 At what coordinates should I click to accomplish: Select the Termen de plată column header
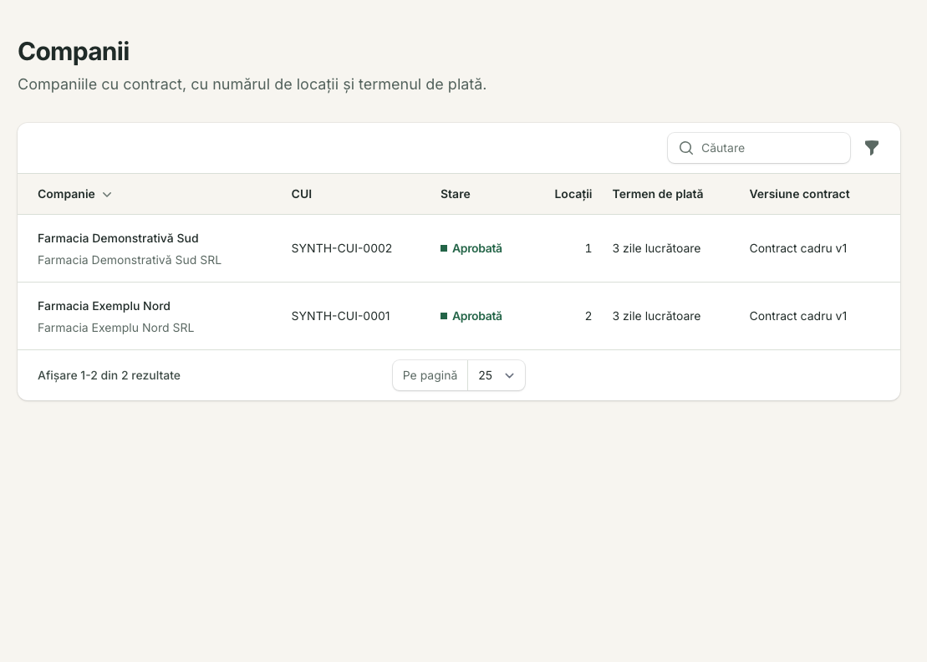pyautogui.click(x=658, y=194)
